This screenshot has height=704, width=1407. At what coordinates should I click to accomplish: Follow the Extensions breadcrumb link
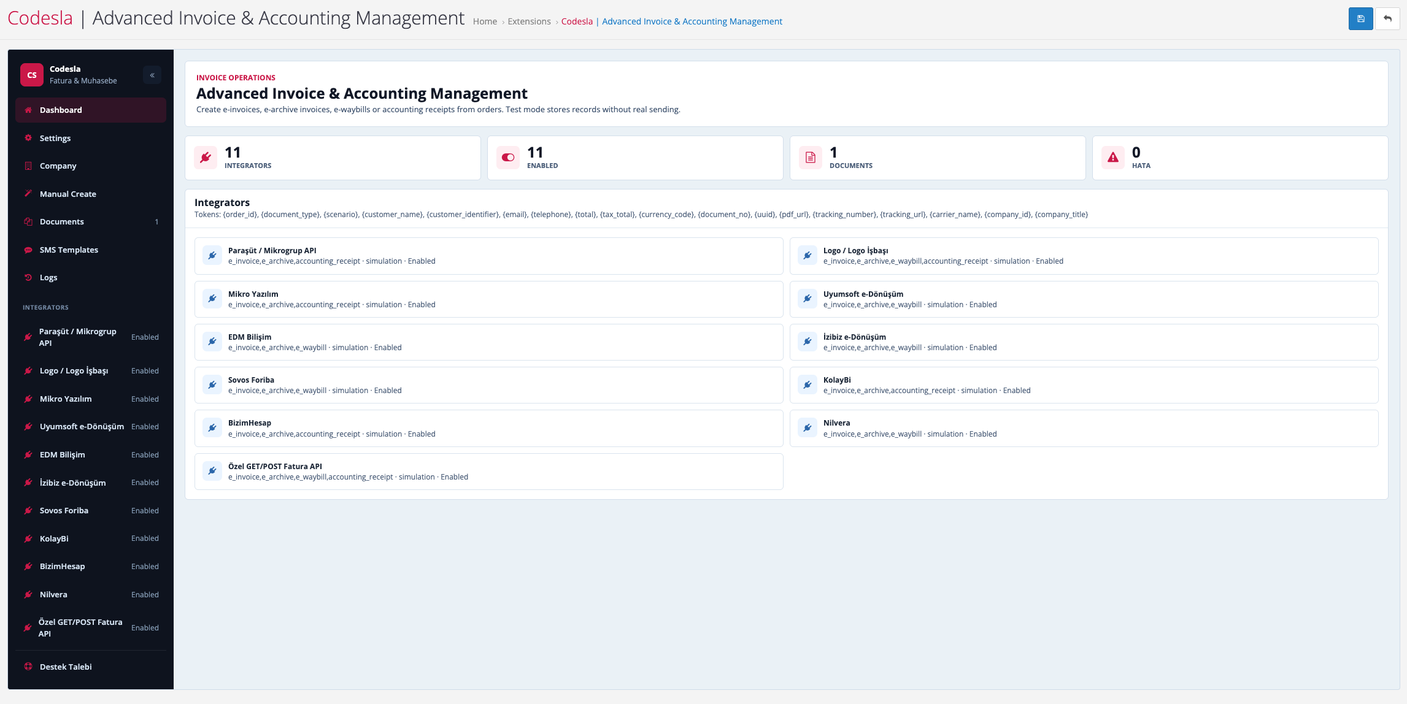coord(529,21)
